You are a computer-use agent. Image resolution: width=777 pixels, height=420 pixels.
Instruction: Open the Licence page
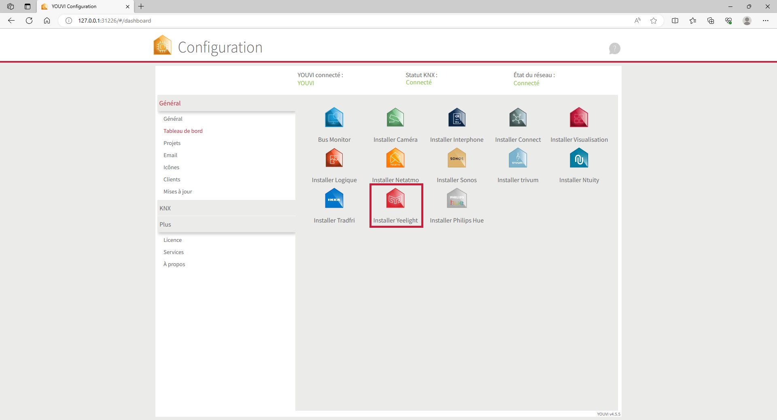tap(172, 240)
